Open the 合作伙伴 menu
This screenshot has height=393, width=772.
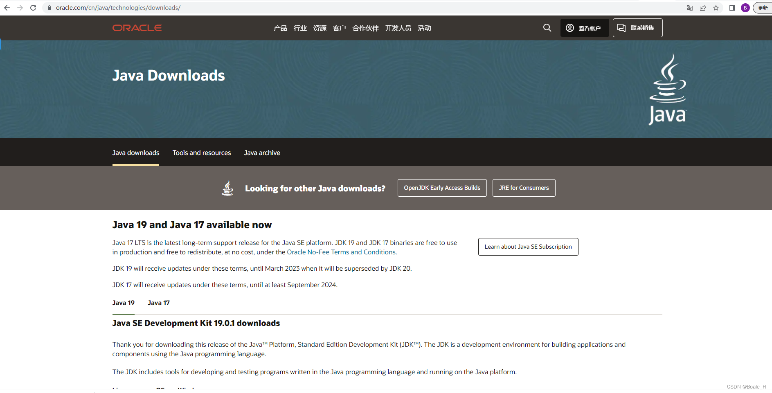click(x=365, y=28)
